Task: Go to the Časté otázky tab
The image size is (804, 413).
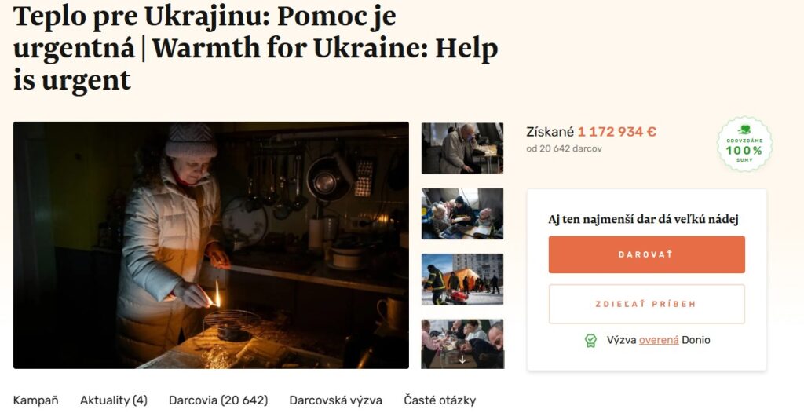Action: (x=440, y=400)
